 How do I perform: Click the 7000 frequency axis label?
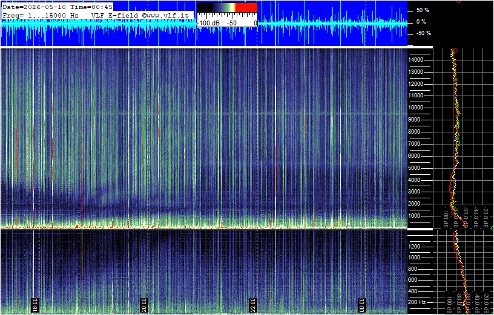click(x=415, y=144)
